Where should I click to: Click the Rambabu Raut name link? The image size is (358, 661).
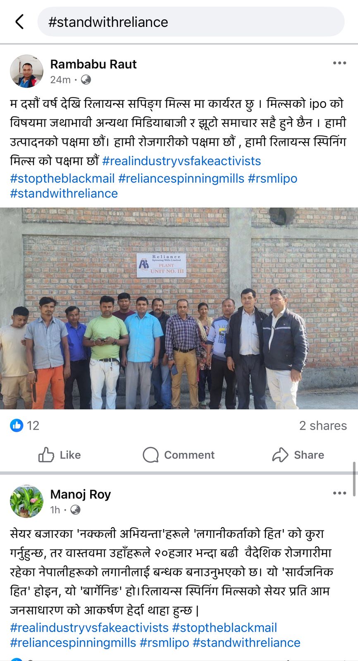point(93,64)
